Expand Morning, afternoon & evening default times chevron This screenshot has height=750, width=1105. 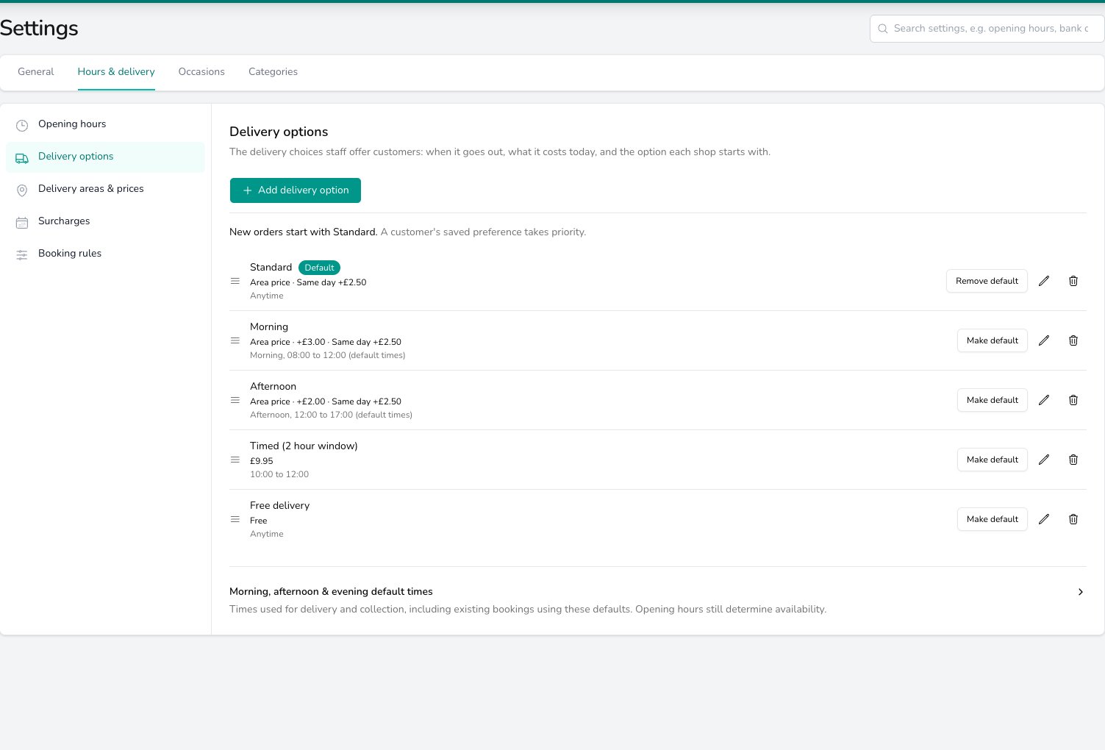1080,592
